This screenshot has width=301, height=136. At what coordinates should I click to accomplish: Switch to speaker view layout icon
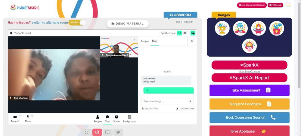pos(179,33)
